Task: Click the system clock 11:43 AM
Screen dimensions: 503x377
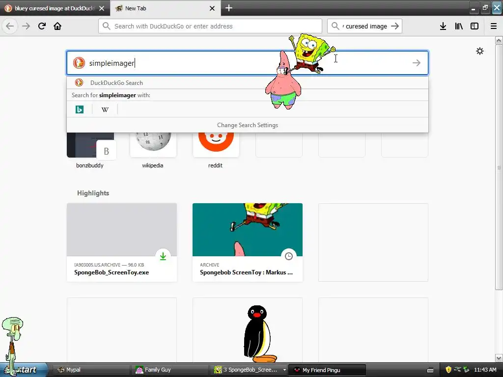Action: [485, 370]
